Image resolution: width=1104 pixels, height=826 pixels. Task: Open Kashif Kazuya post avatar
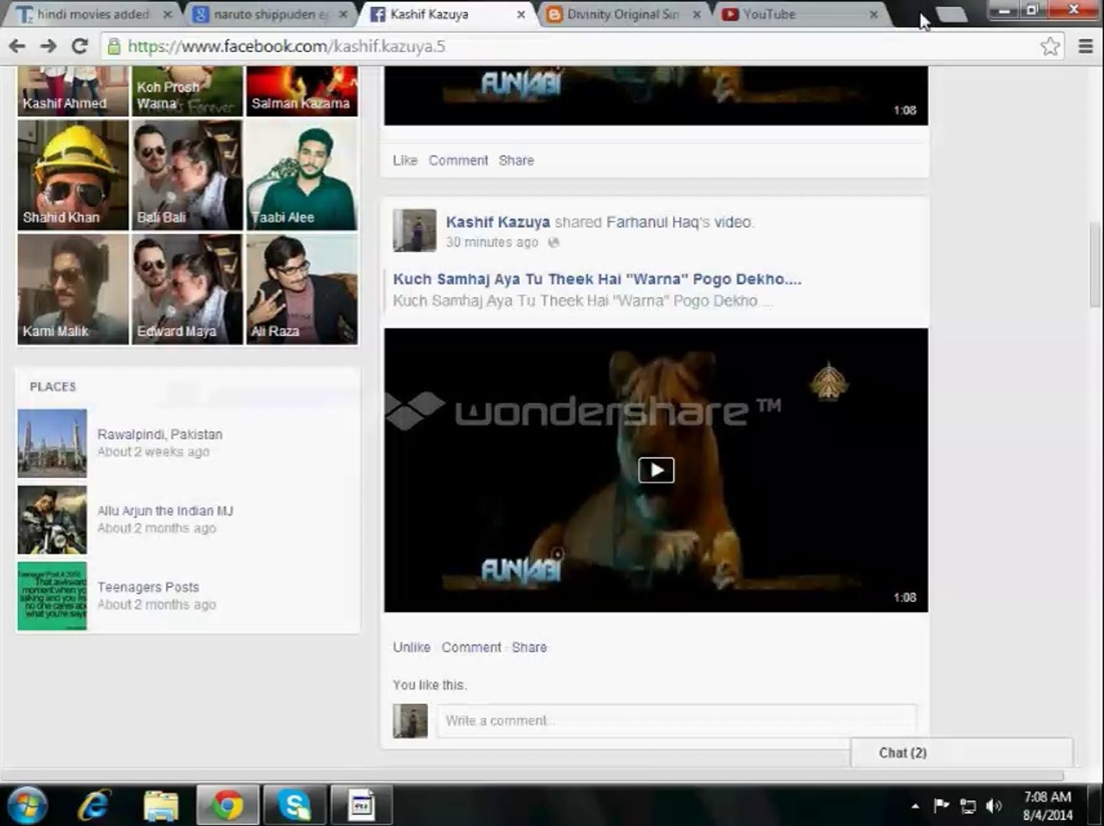coord(414,230)
